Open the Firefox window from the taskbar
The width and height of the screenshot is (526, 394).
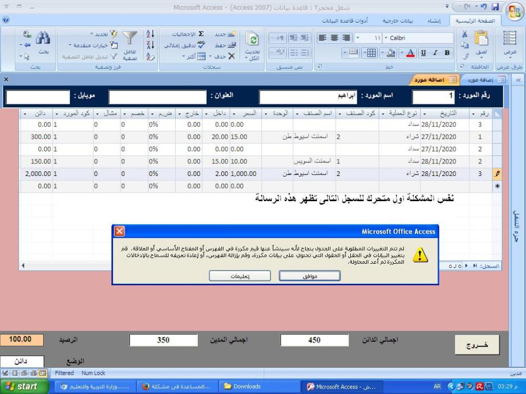point(177,387)
